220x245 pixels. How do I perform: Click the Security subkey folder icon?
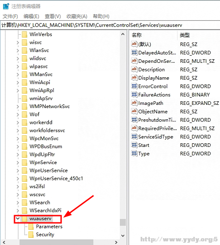point(31,234)
